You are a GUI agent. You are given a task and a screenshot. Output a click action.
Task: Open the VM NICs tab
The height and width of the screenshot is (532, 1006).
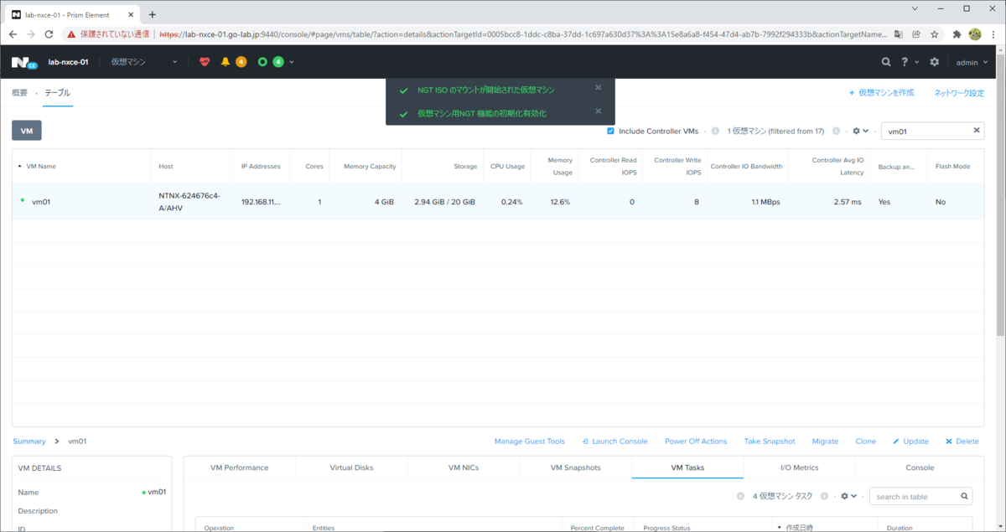464,467
